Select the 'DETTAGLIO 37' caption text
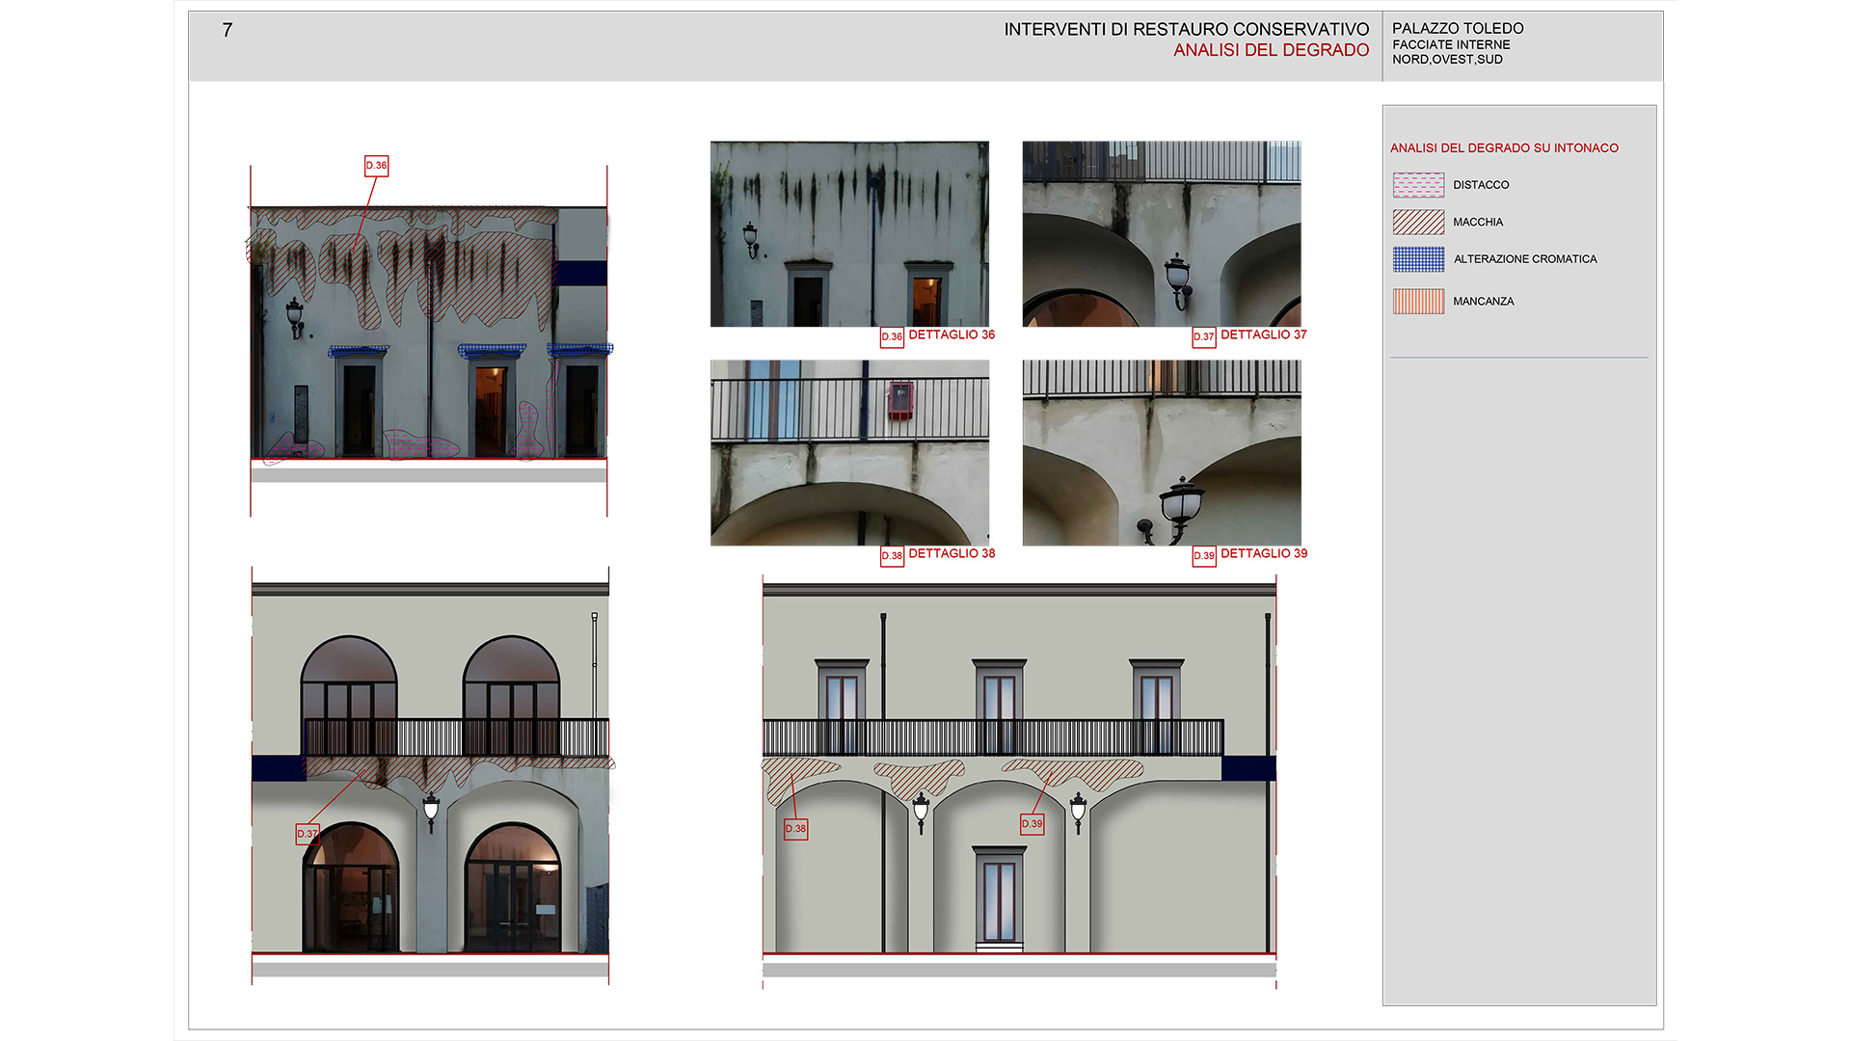This screenshot has width=1851, height=1041. click(1264, 334)
